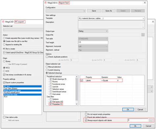The height and width of the screenshot is (129, 156).
Task: Open the Template dropdown in Report Tool
Action: click(111, 18)
